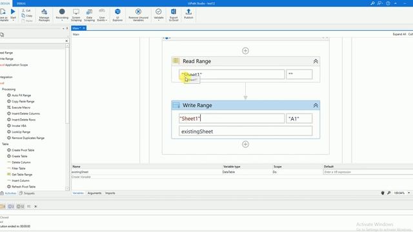Open UI Explorer
Image resolution: width=413 pixels, height=232 pixels.
click(117, 15)
